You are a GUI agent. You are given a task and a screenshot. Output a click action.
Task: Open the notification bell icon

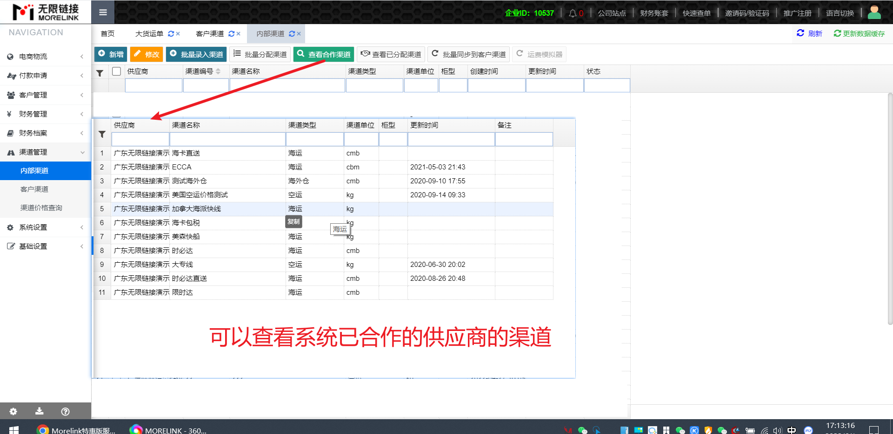coord(573,13)
